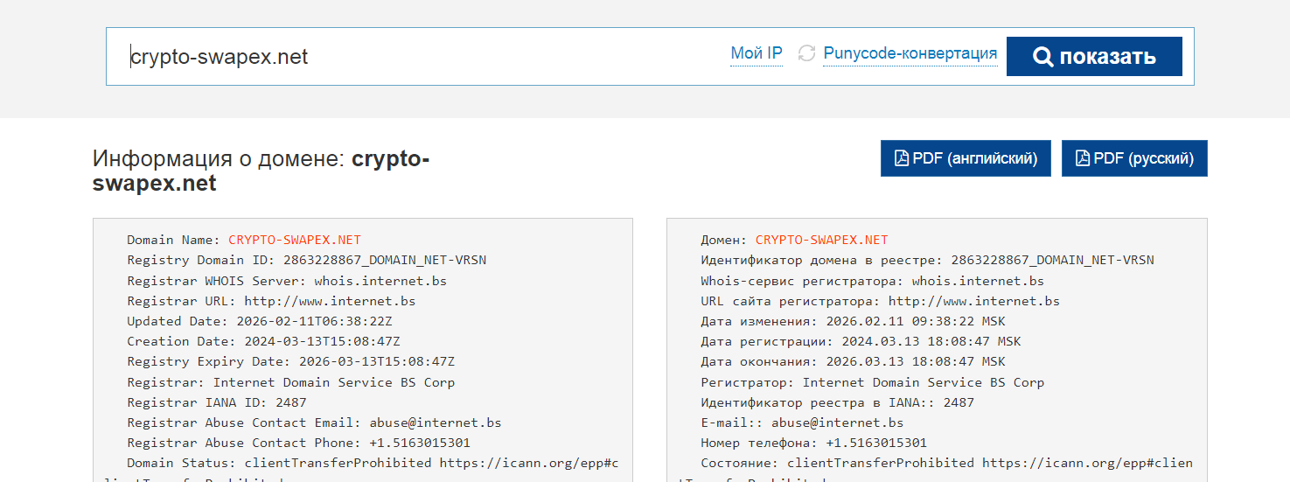This screenshot has height=482, width=1290.
Task: Select red CRYPTO-SWAPEX.NET after Домен label
Action: (821, 240)
